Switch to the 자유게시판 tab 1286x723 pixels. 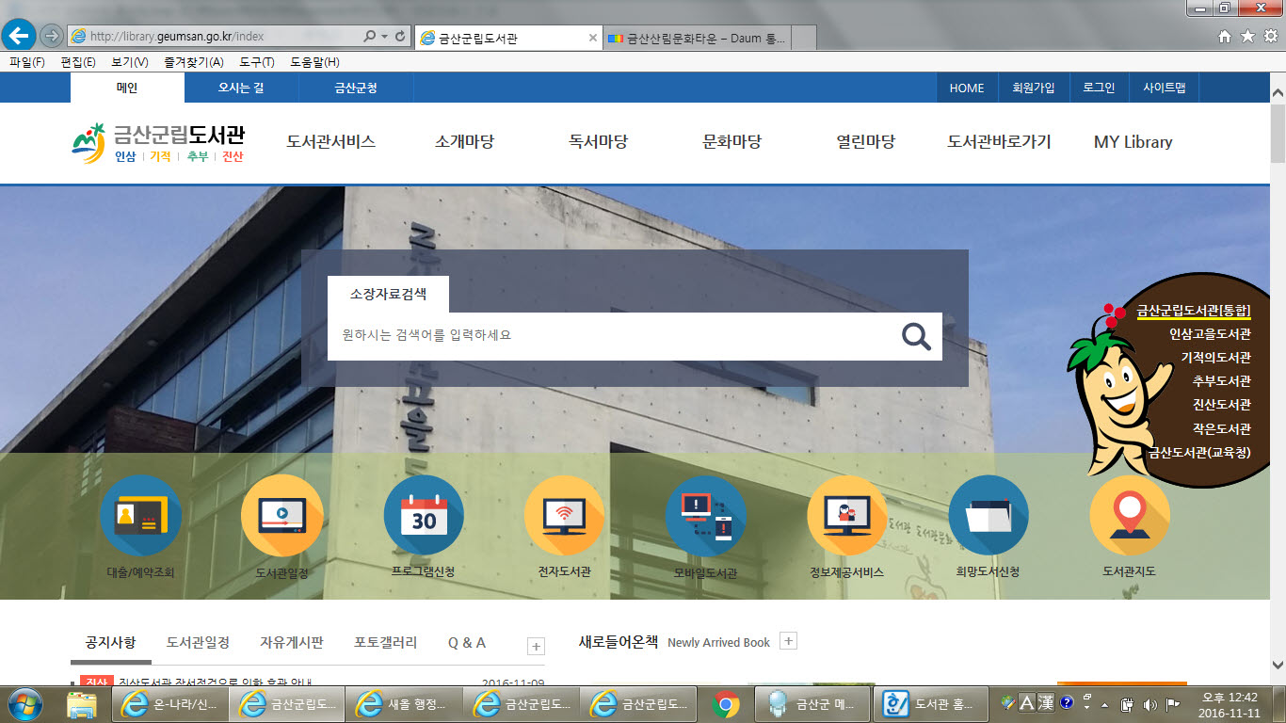pyautogui.click(x=291, y=642)
